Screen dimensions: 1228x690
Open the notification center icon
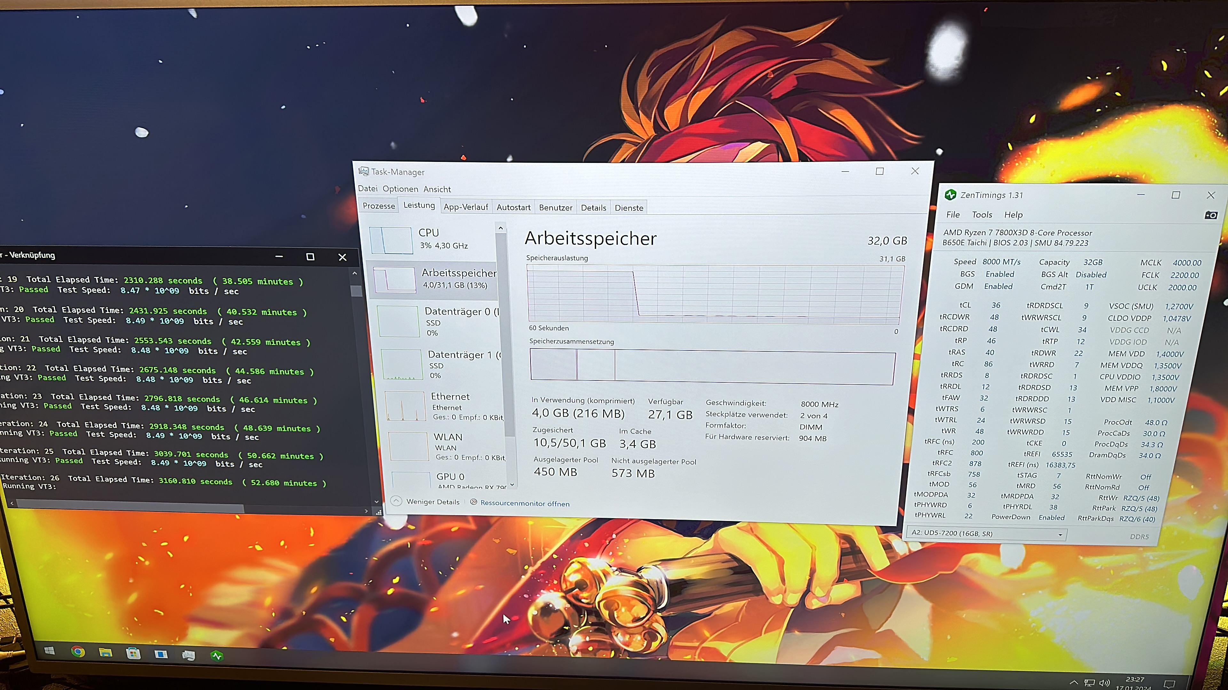tap(1169, 684)
